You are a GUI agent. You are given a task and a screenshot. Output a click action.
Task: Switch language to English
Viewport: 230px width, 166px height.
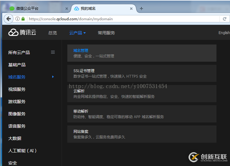tap(224, 33)
